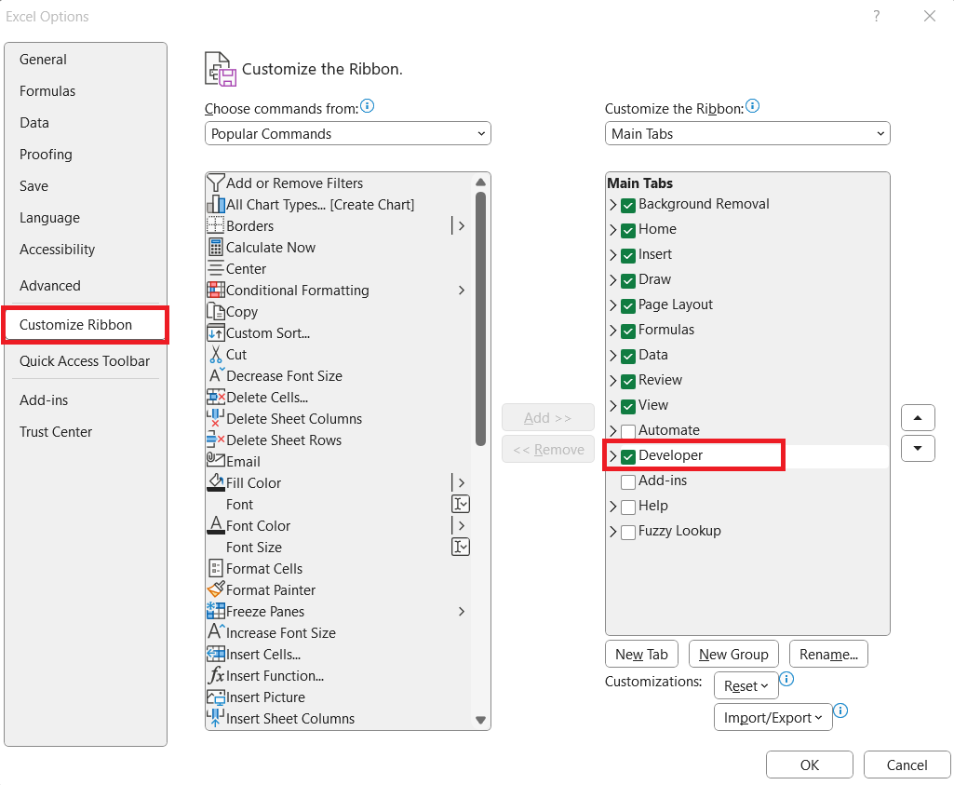Click the Cancel button

pos(907,765)
